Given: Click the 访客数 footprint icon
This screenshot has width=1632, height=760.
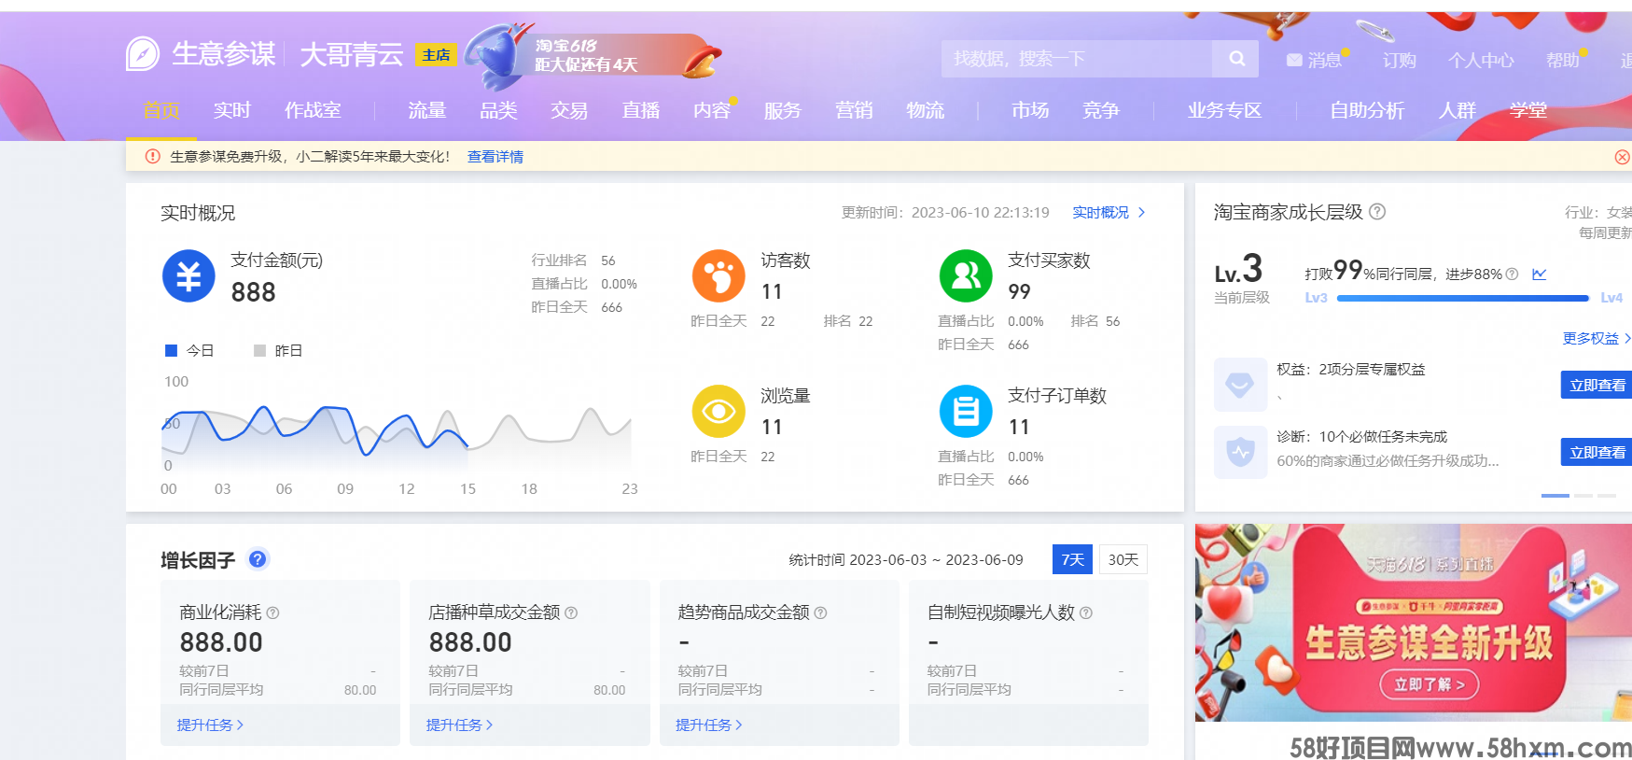Looking at the screenshot, I should [x=718, y=276].
